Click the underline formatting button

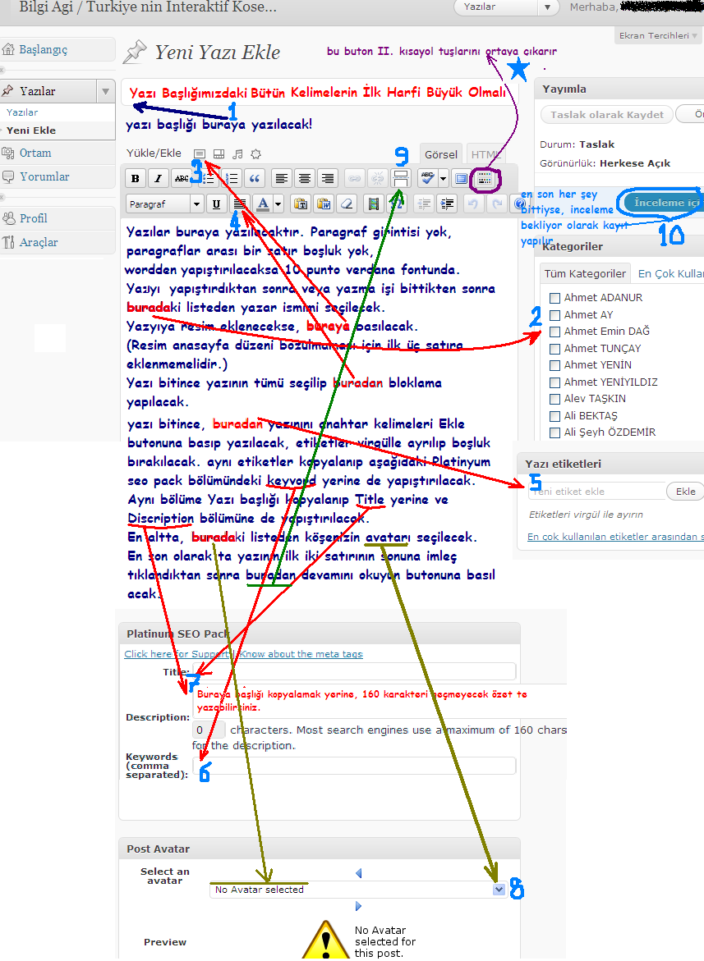(216, 204)
